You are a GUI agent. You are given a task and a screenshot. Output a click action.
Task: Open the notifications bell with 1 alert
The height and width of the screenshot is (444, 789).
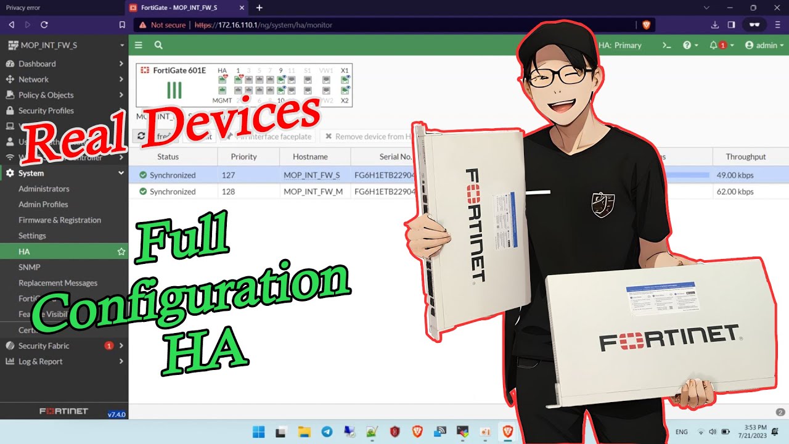(x=721, y=45)
